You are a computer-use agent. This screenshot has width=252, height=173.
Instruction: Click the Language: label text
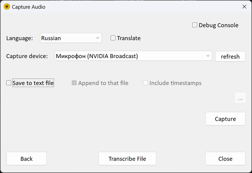pyautogui.click(x=19, y=38)
